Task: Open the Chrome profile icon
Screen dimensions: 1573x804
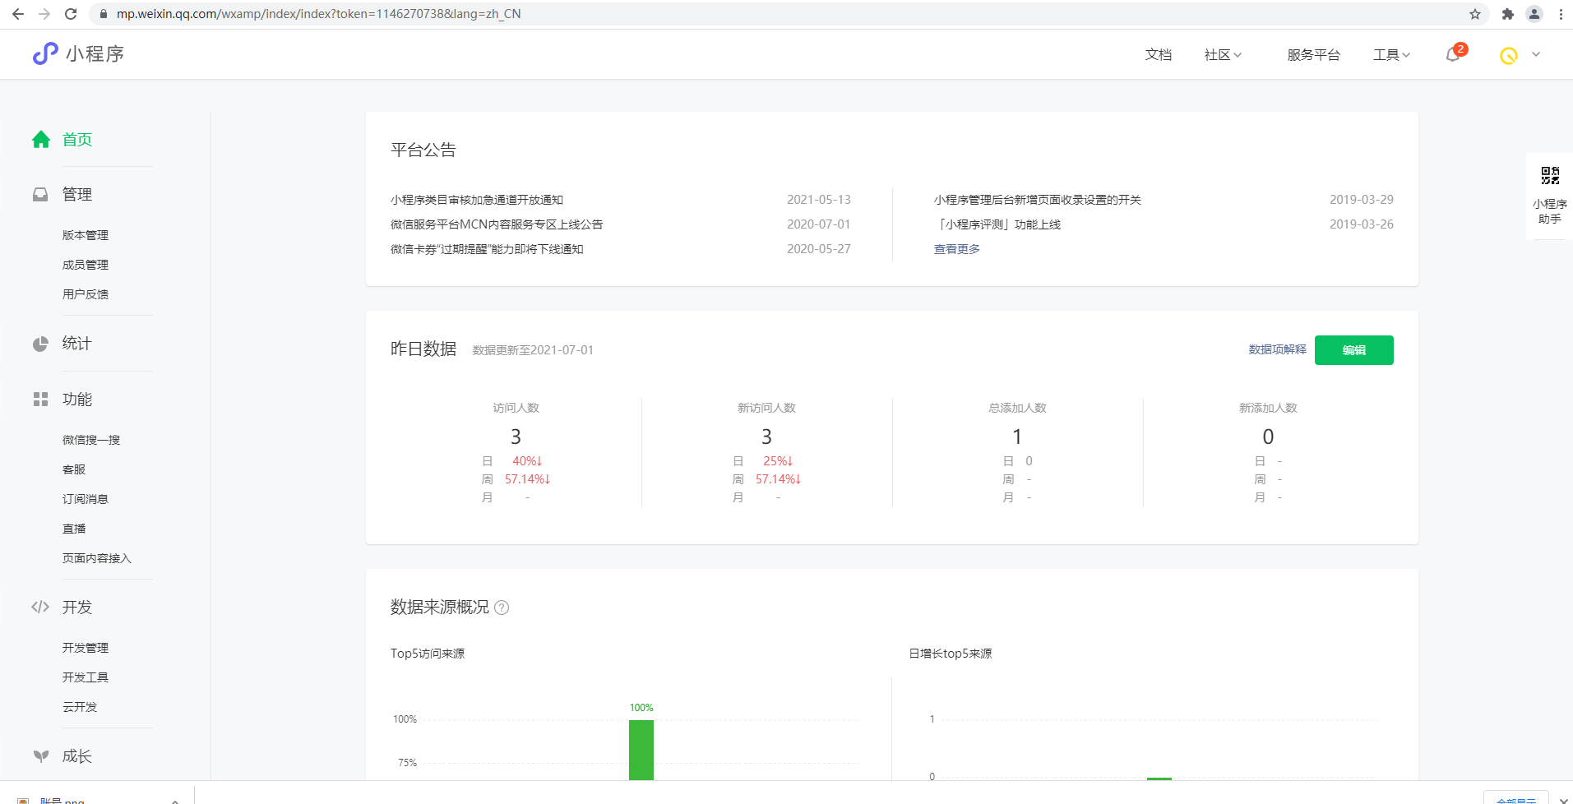Action: (1534, 14)
